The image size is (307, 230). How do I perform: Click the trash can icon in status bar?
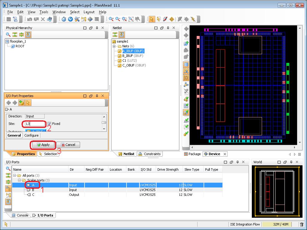pyautogui.click(x=302, y=224)
